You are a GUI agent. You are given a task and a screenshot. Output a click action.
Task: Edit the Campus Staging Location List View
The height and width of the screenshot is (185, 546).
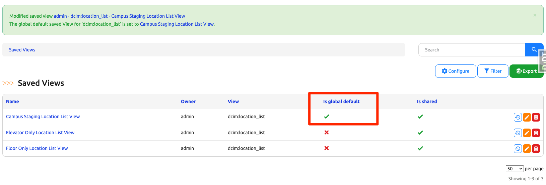click(527, 117)
